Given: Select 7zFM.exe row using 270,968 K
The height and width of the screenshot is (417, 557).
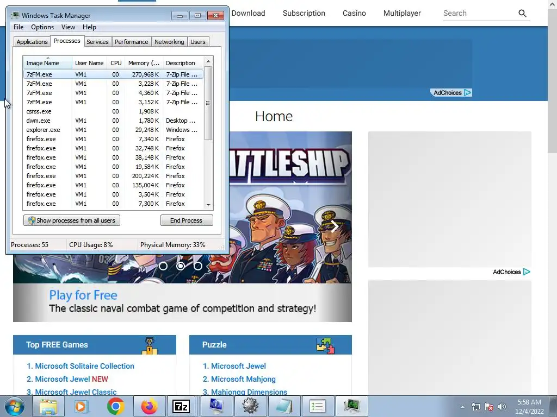Looking at the screenshot, I should (x=113, y=74).
